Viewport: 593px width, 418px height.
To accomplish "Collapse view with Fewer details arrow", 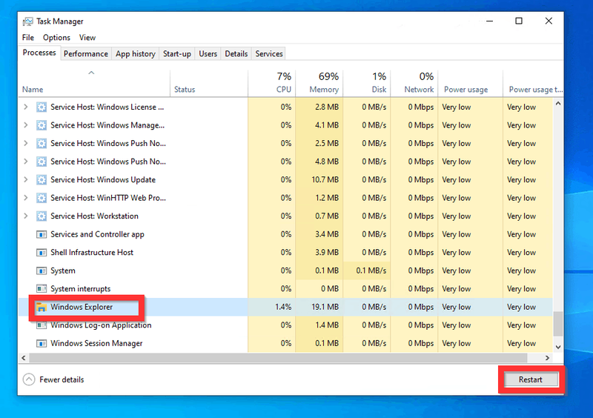I will click(29, 379).
